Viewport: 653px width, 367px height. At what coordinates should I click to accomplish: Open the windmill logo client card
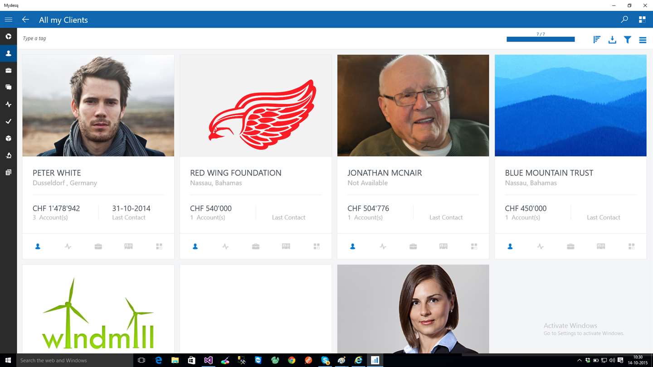[x=98, y=309]
